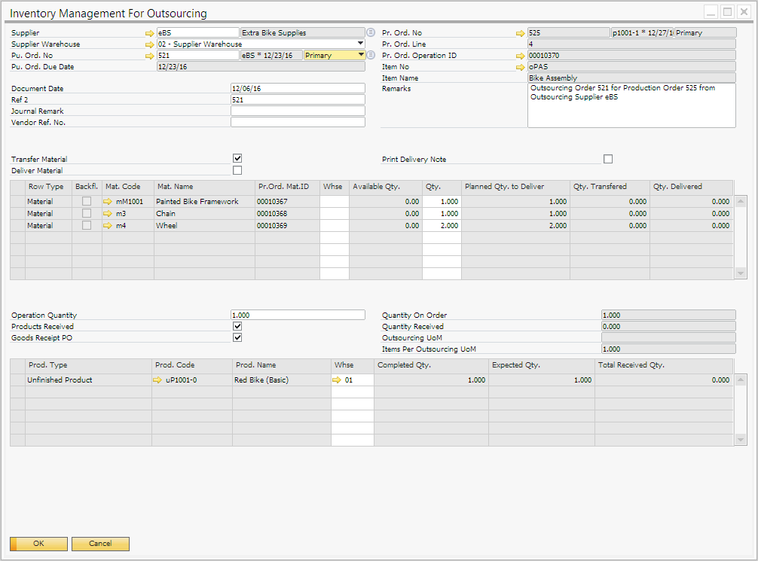This screenshot has width=758, height=561.
Task: Open the Whse 01 link arrow
Action: [337, 380]
